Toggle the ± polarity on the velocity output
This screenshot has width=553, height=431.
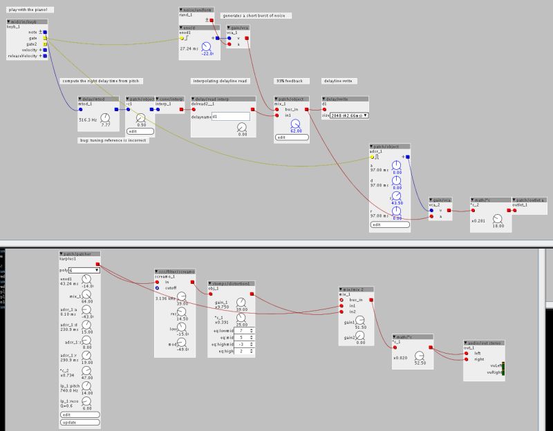click(39, 50)
